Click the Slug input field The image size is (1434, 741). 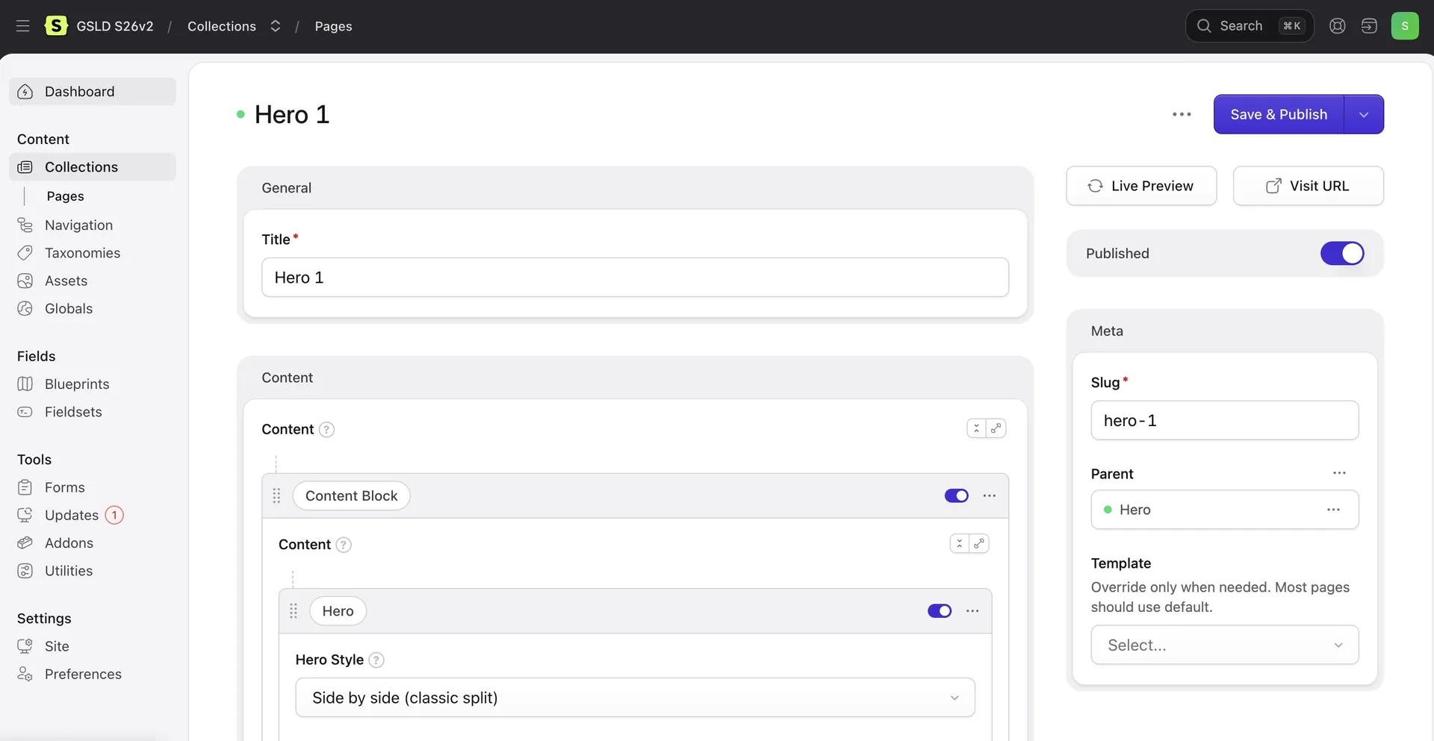coord(1225,420)
